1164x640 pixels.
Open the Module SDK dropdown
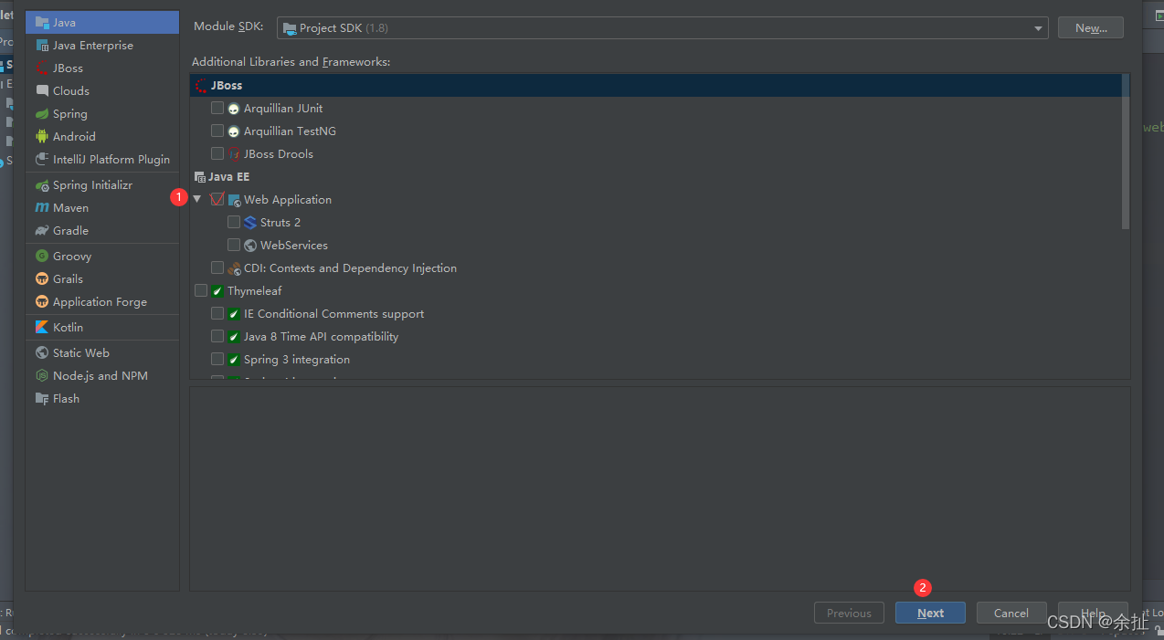pos(662,28)
